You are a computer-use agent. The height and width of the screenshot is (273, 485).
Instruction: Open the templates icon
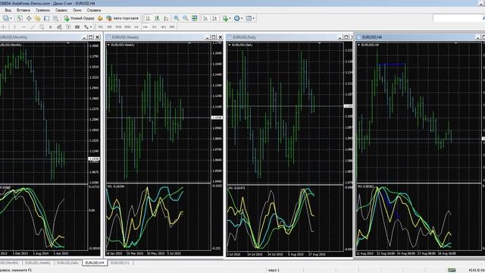(x=249, y=18)
